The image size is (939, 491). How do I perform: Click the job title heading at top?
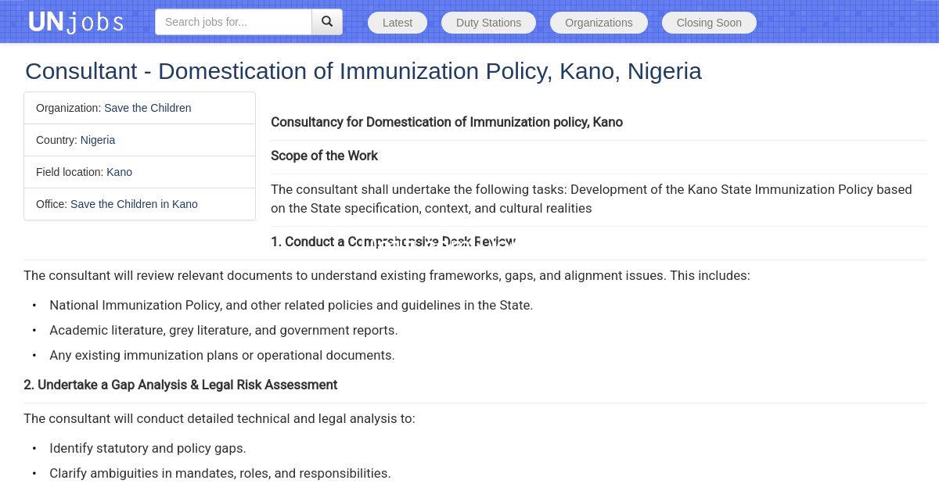point(363,71)
